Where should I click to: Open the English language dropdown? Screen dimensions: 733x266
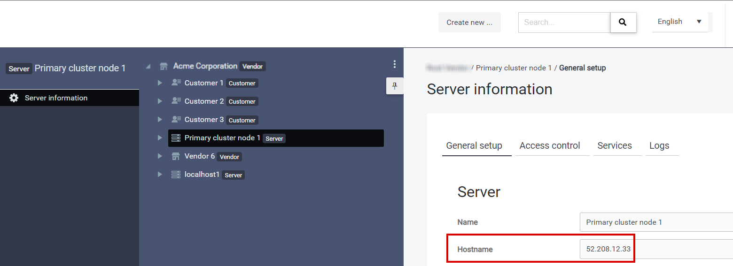[x=679, y=22]
